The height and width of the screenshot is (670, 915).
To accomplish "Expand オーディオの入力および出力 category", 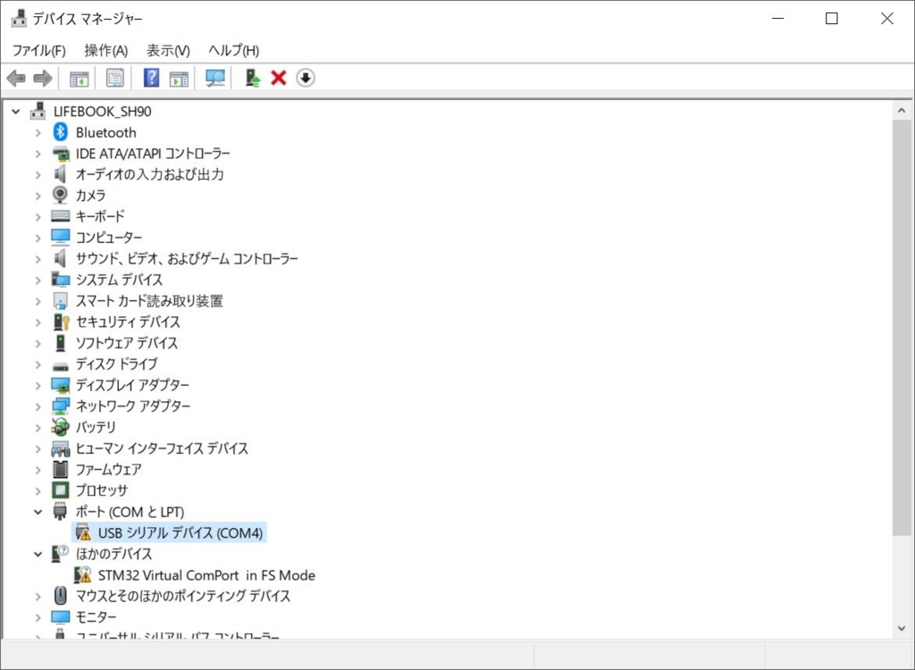I will (x=38, y=174).
